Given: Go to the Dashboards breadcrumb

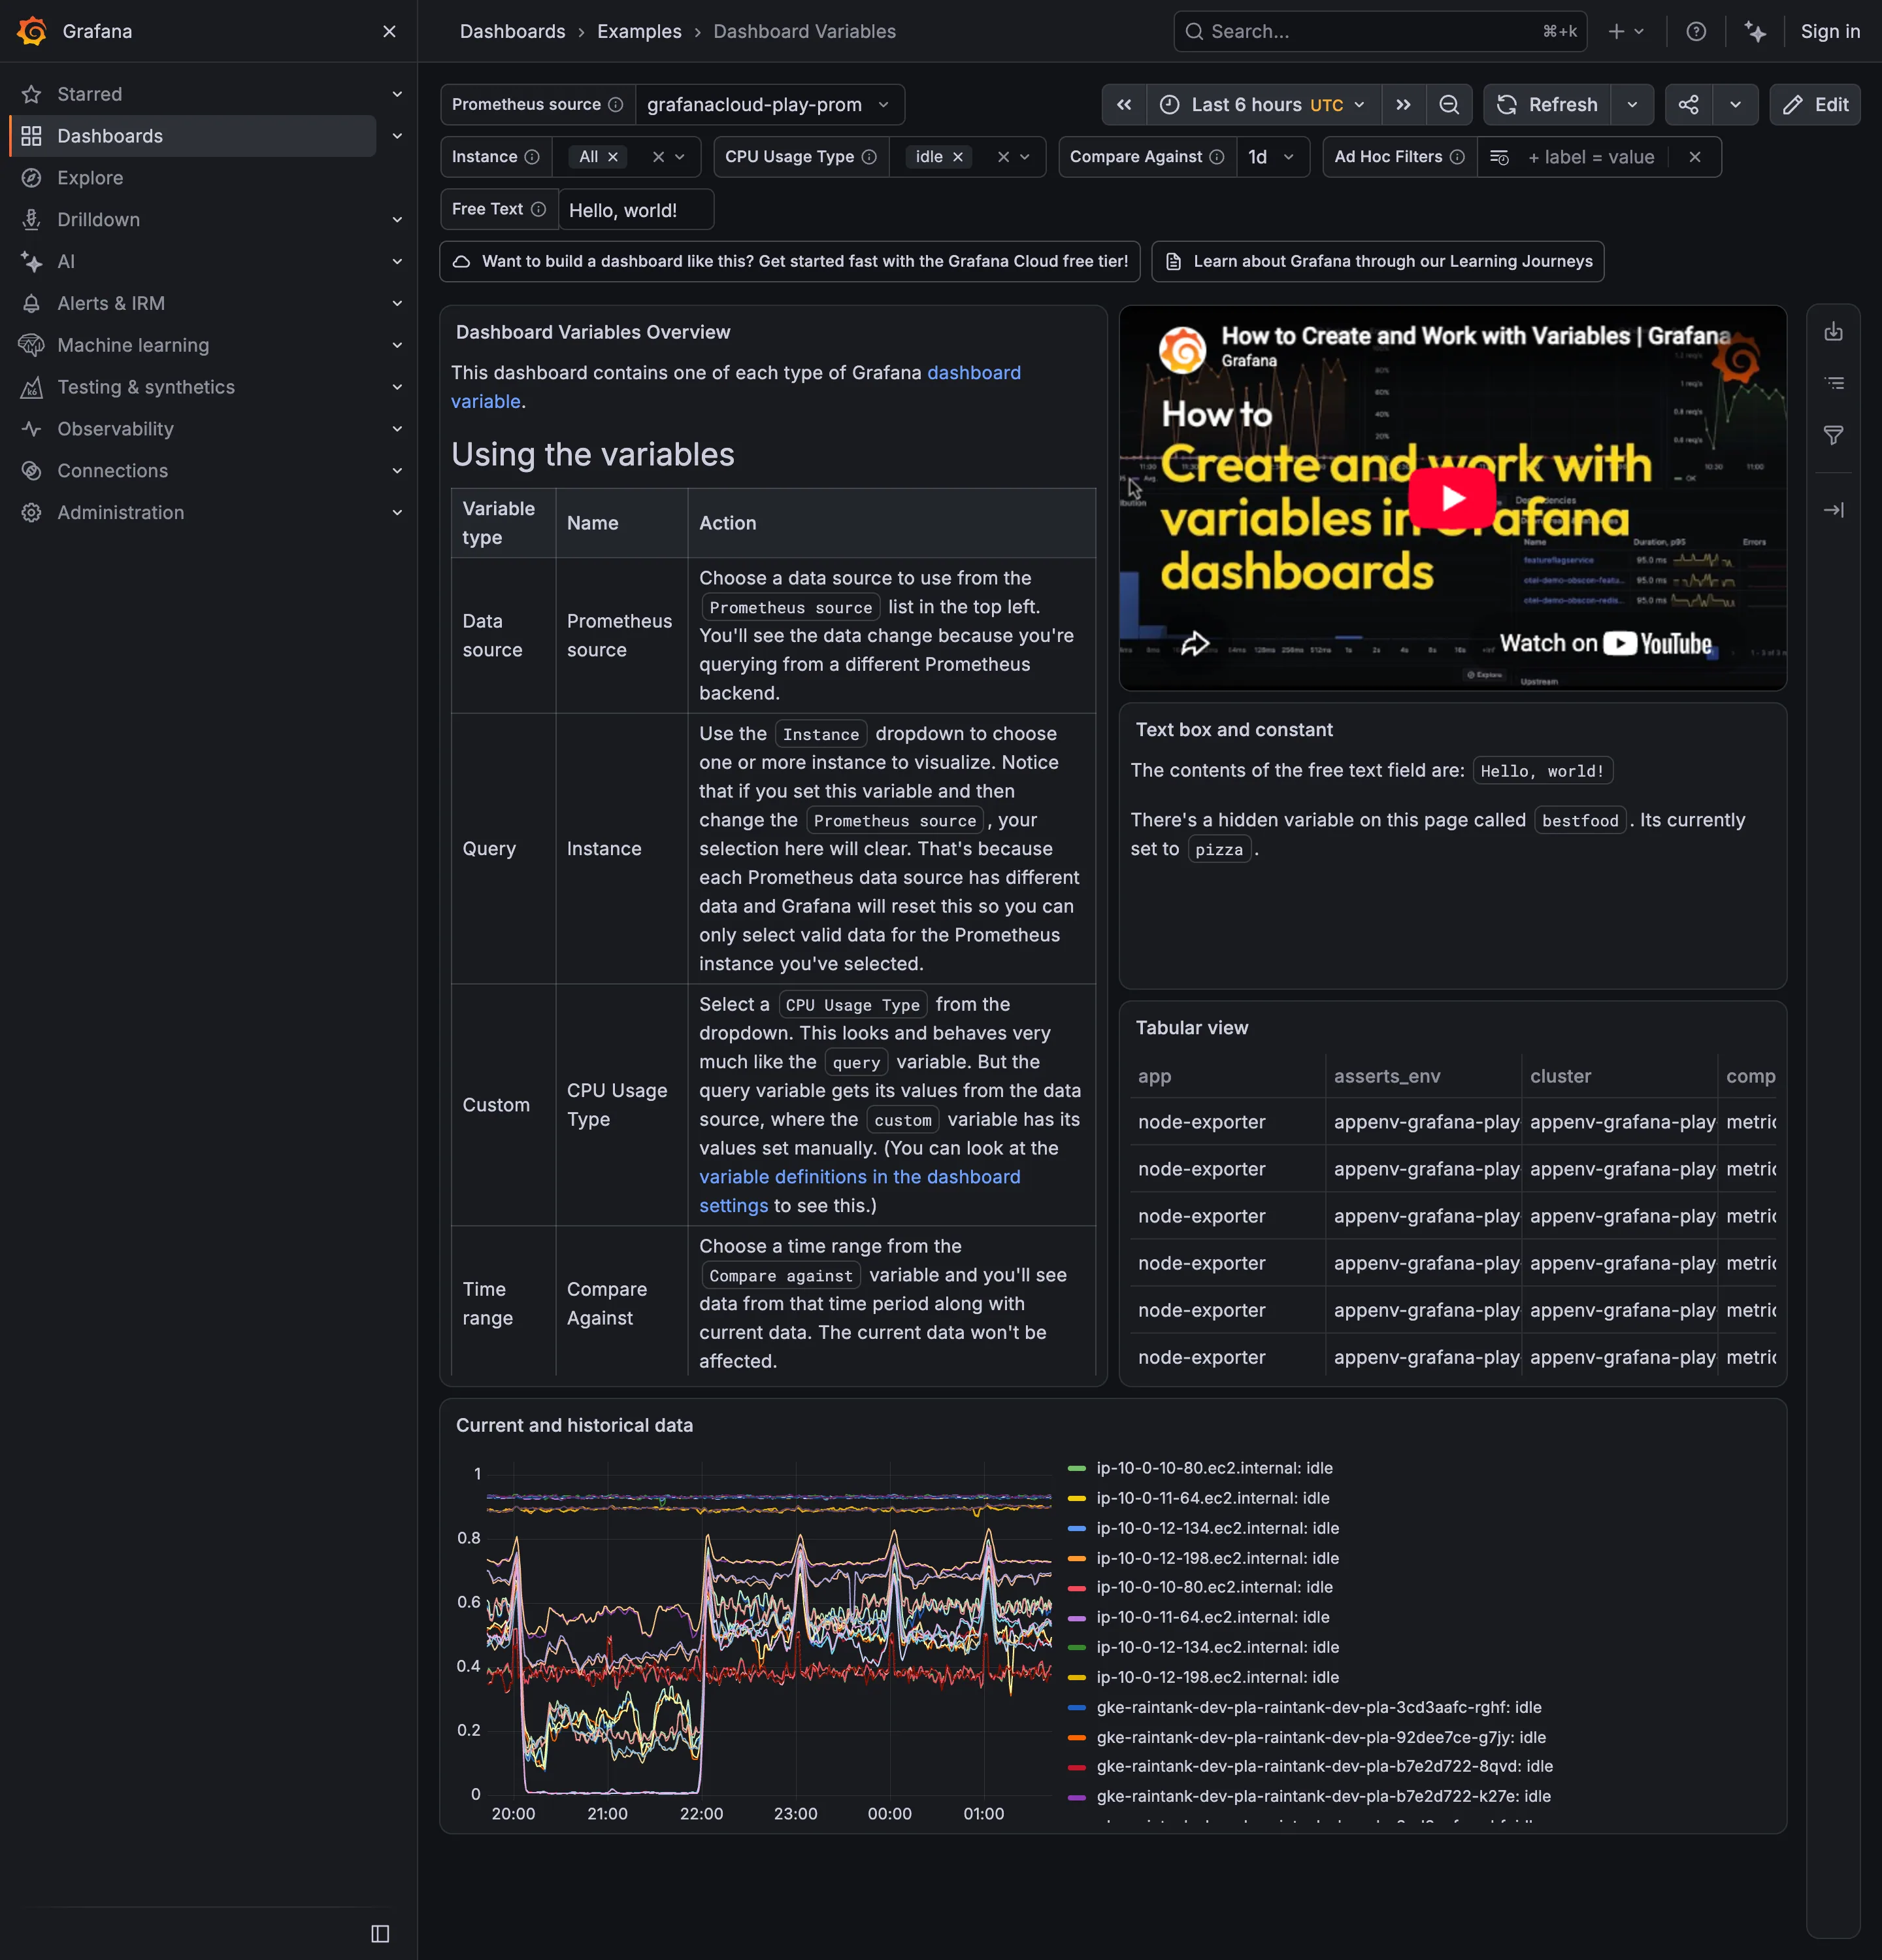Looking at the screenshot, I should tap(513, 31).
